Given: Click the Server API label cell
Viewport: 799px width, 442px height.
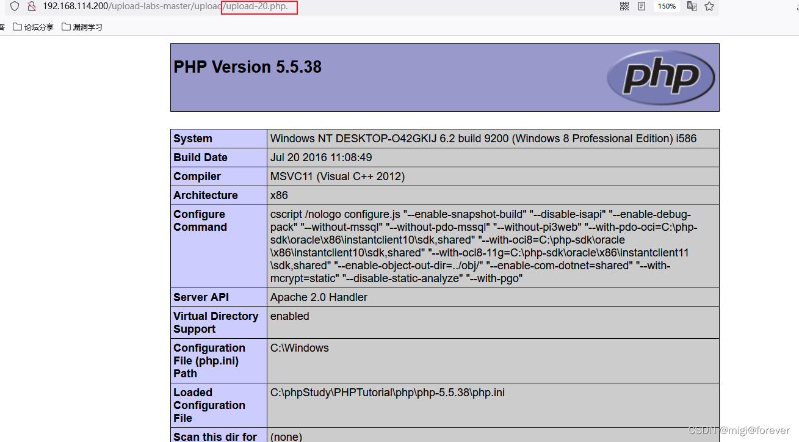Looking at the screenshot, I should click(201, 297).
